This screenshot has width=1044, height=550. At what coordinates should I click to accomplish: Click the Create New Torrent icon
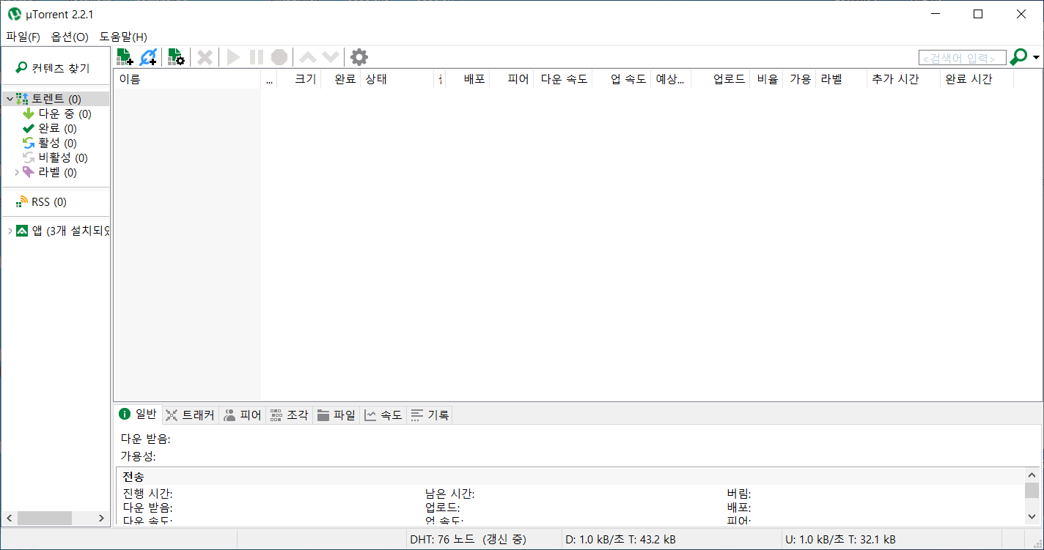(x=176, y=57)
